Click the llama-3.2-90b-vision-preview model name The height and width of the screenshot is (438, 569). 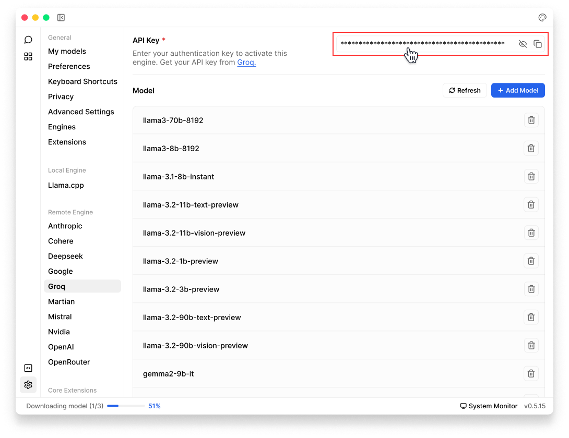(x=195, y=346)
